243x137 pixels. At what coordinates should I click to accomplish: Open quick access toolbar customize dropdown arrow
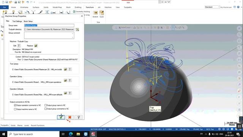pyautogui.click(x=34, y=2)
